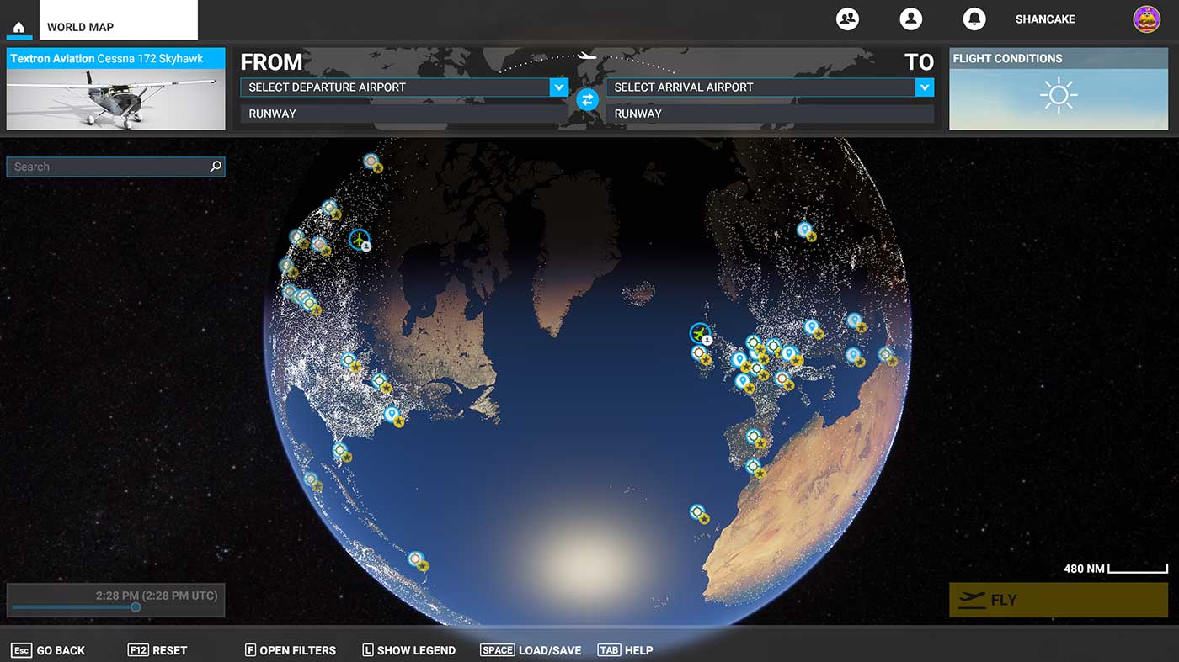Go to the home screen icon
Screen dimensions: 1179x662
tap(19, 27)
